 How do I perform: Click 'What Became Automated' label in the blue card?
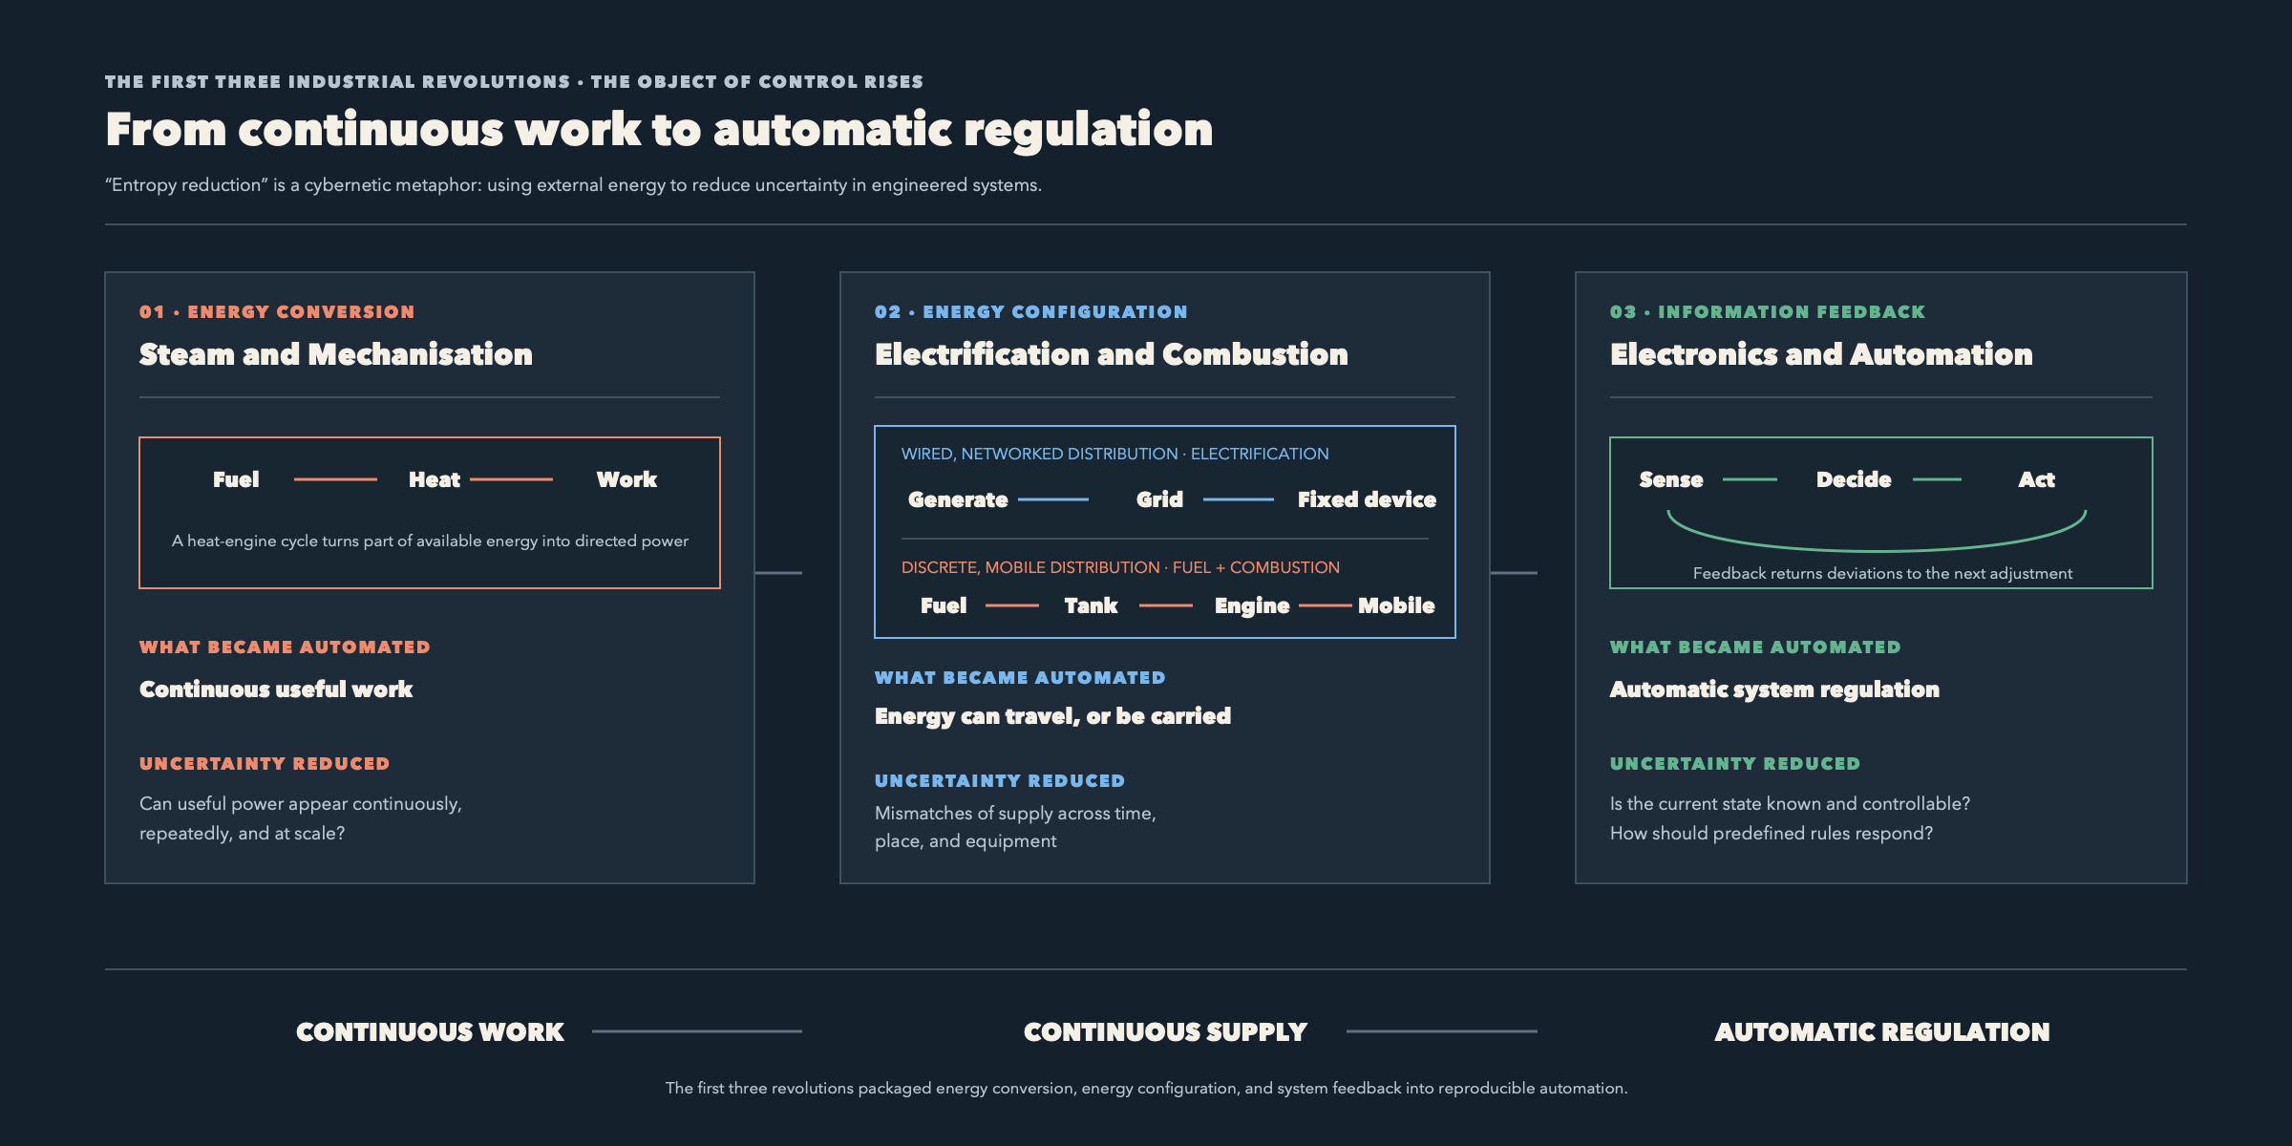coord(1020,678)
